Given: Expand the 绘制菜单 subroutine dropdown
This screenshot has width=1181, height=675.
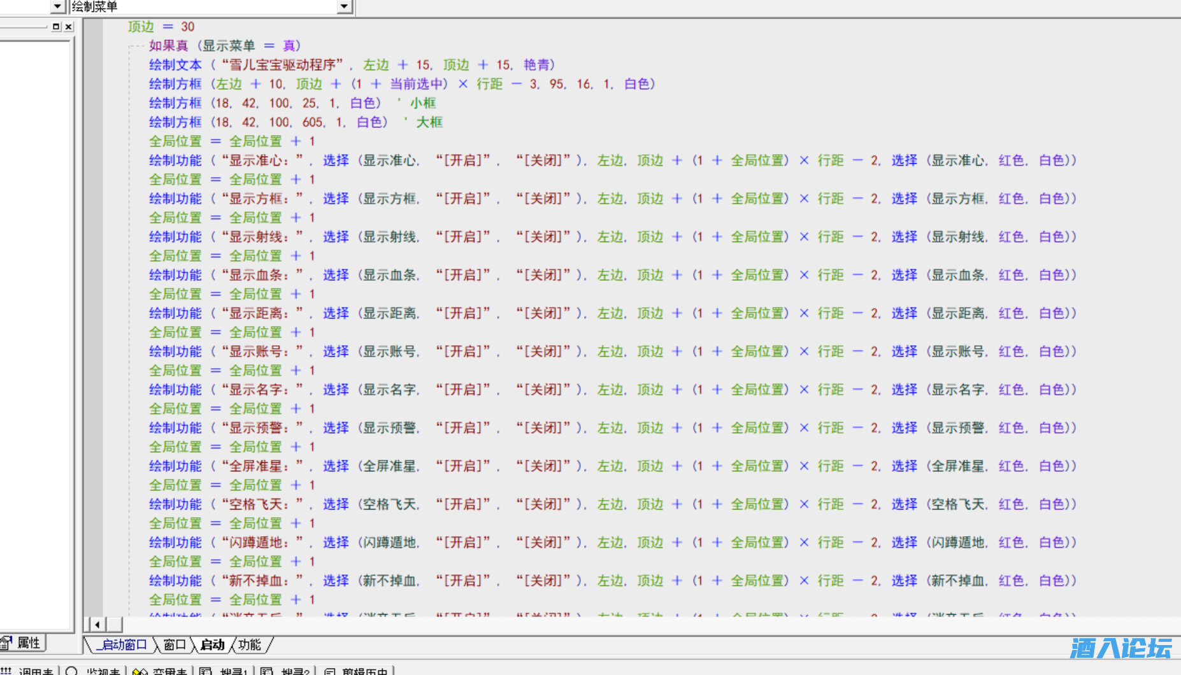Looking at the screenshot, I should (344, 6).
